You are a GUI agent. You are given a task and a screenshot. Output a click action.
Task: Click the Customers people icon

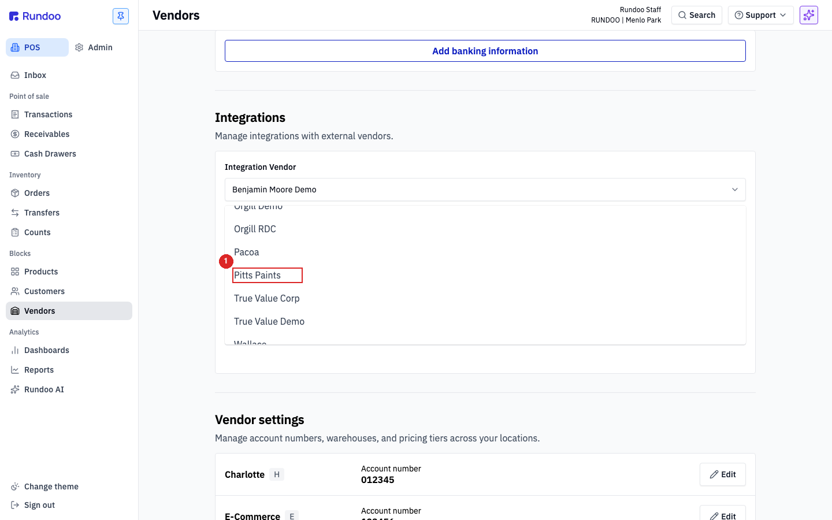(x=15, y=291)
